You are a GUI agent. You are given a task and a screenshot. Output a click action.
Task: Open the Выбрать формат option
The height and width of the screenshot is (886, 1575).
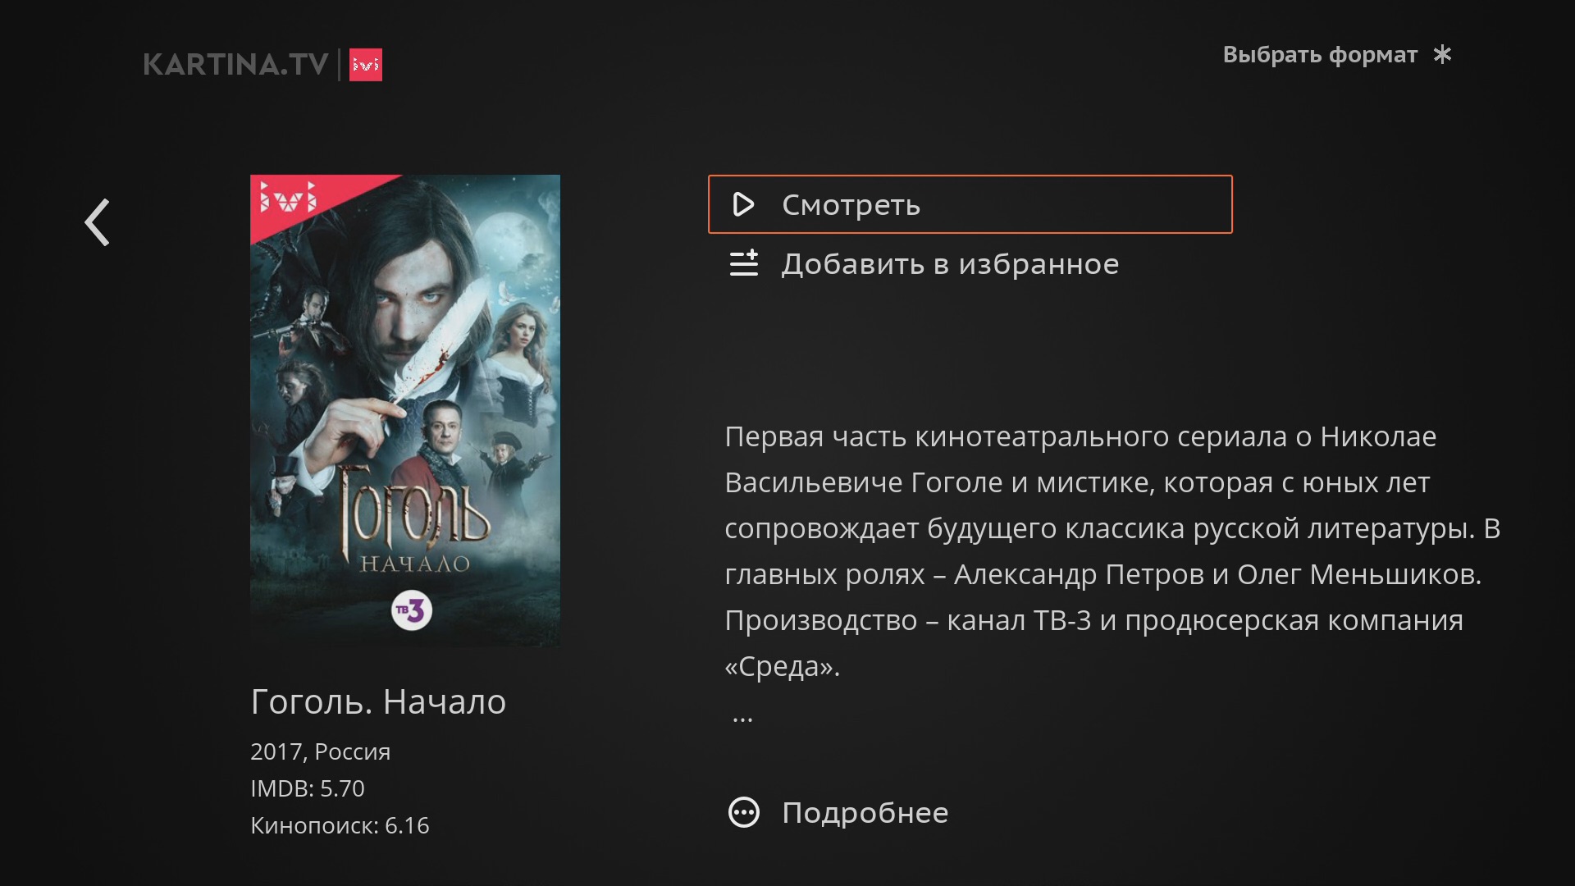point(1320,55)
